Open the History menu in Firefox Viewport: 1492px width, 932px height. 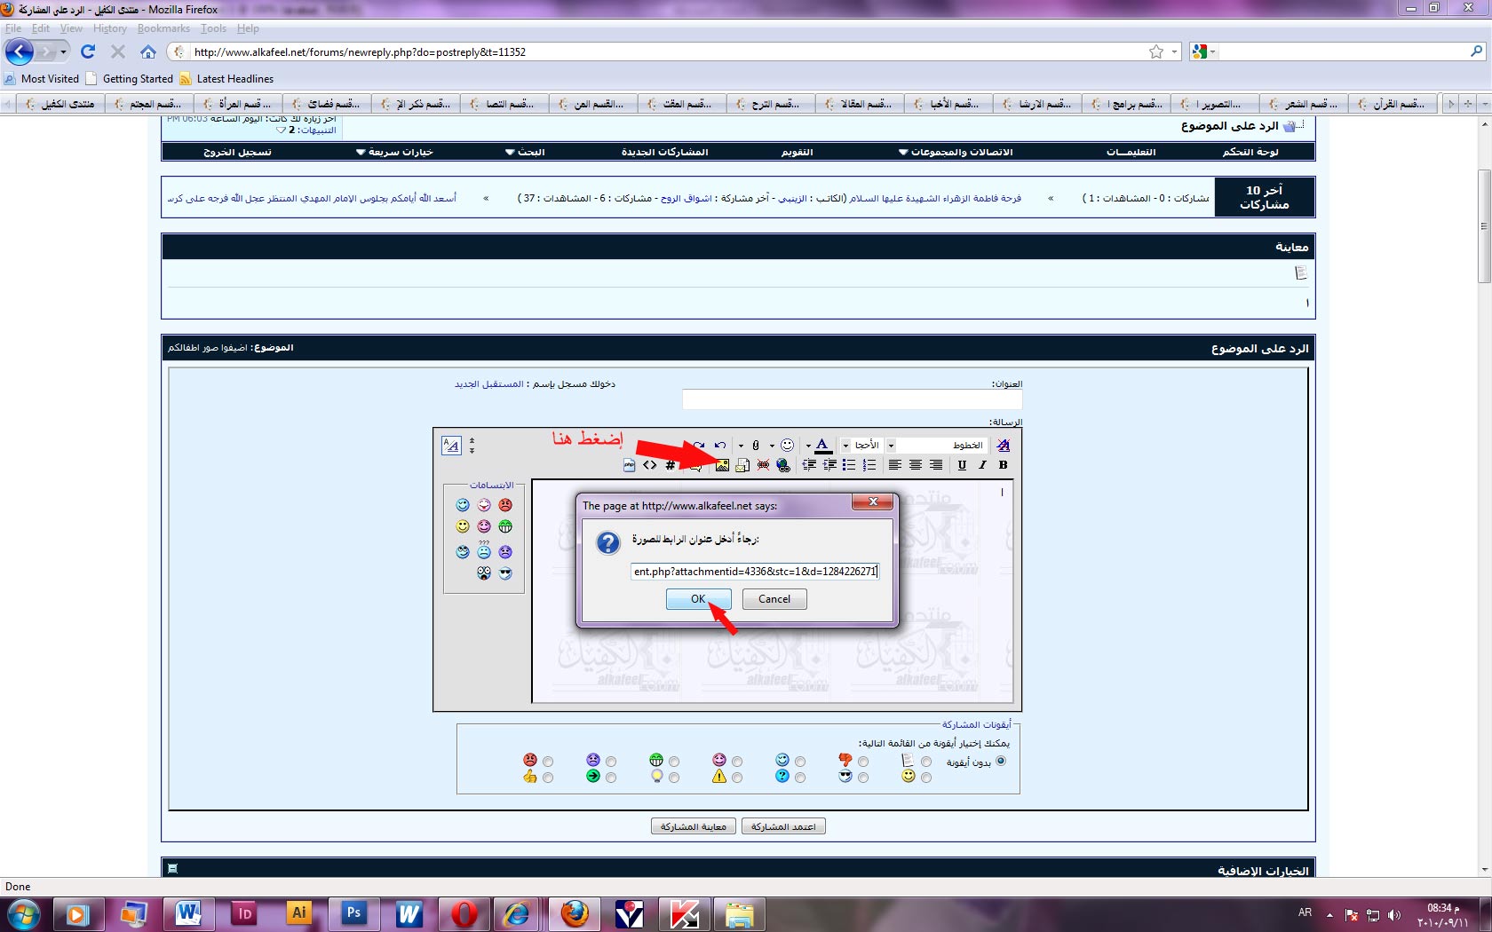(x=110, y=28)
